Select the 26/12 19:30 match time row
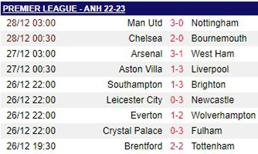The height and width of the screenshot is (154, 258). [x=129, y=146]
